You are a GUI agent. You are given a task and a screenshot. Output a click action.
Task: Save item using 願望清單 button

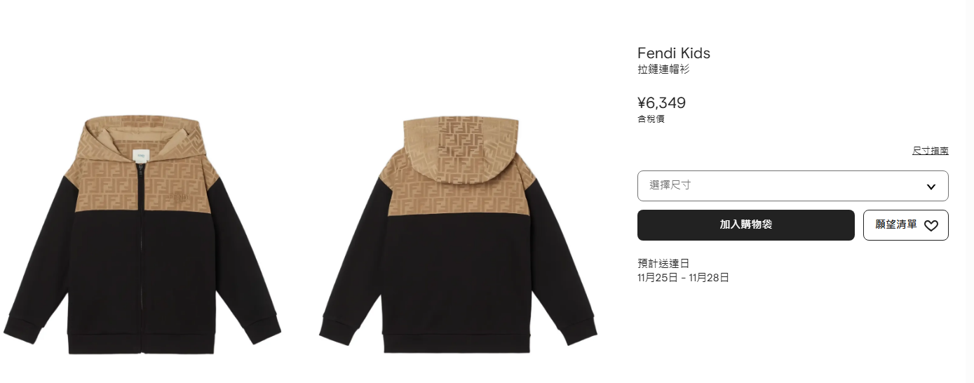tap(905, 225)
